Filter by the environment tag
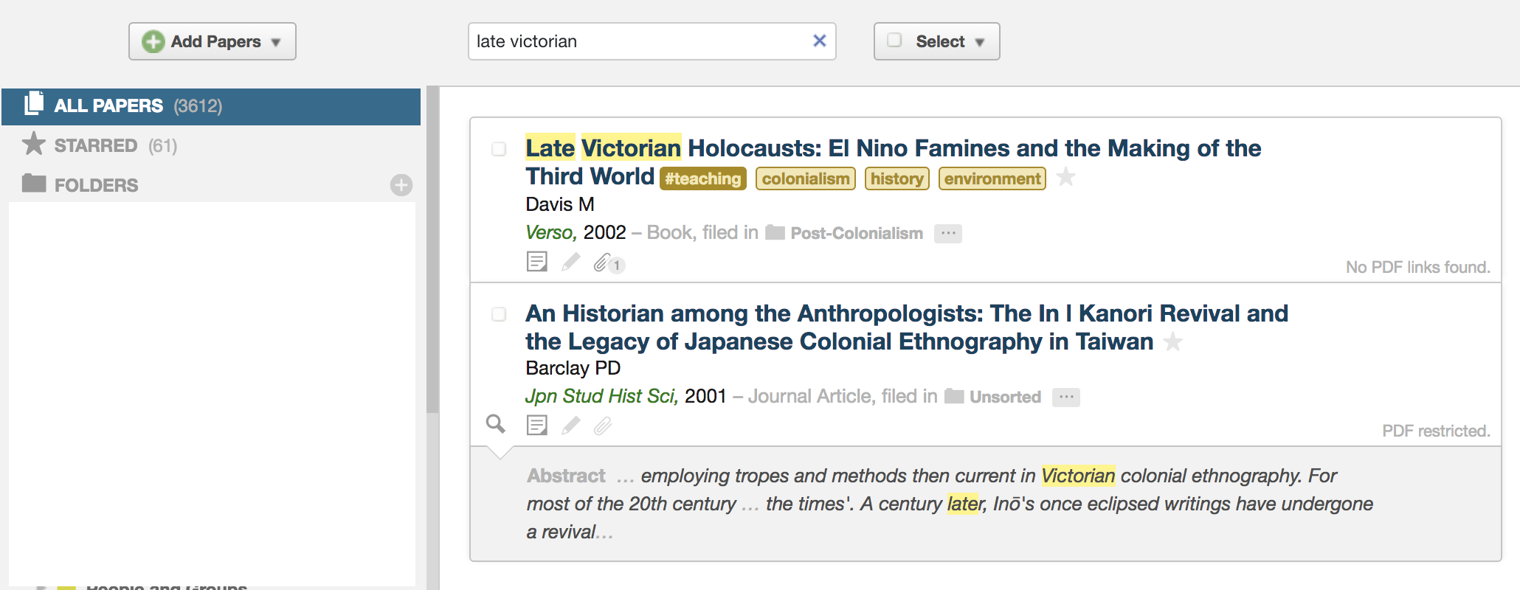The image size is (1520, 590). pyautogui.click(x=992, y=178)
